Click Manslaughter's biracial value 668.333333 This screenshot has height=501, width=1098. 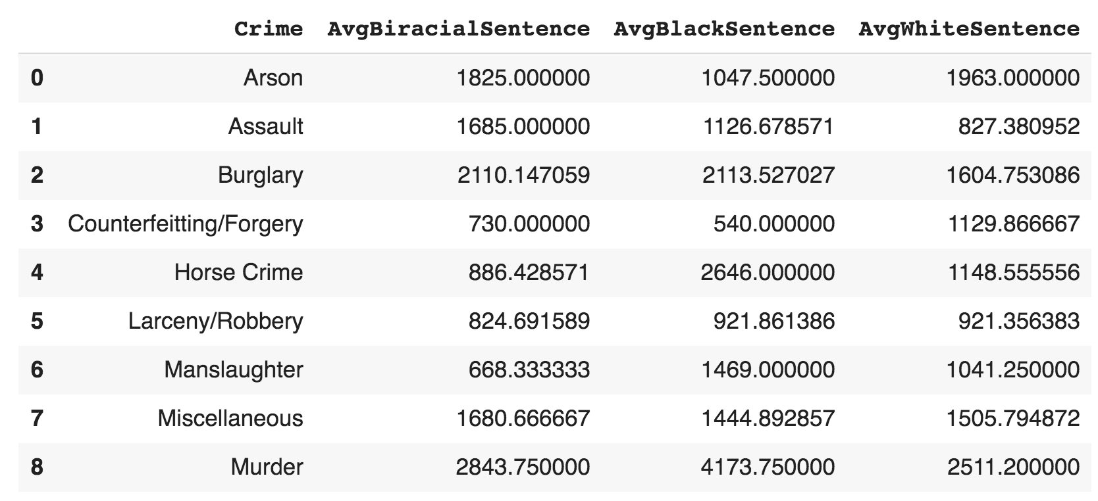[x=529, y=370]
